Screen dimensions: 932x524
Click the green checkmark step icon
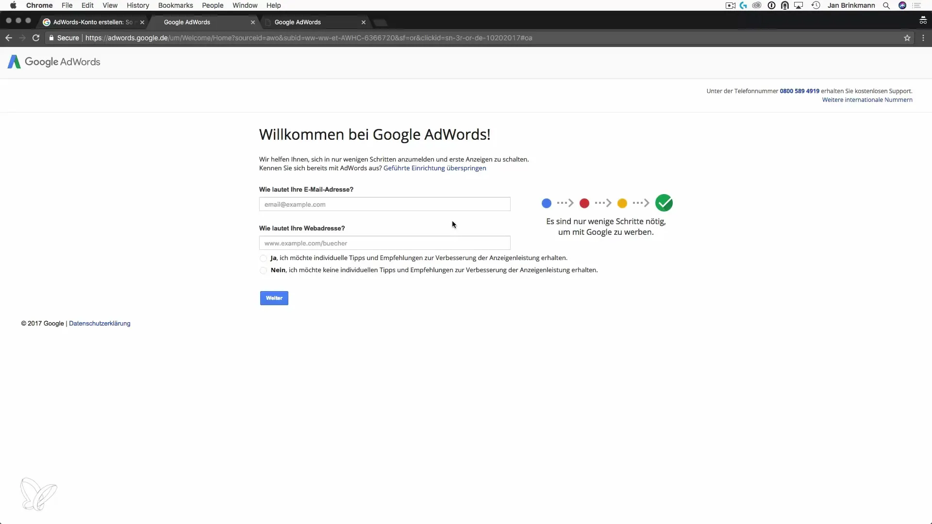pos(664,203)
